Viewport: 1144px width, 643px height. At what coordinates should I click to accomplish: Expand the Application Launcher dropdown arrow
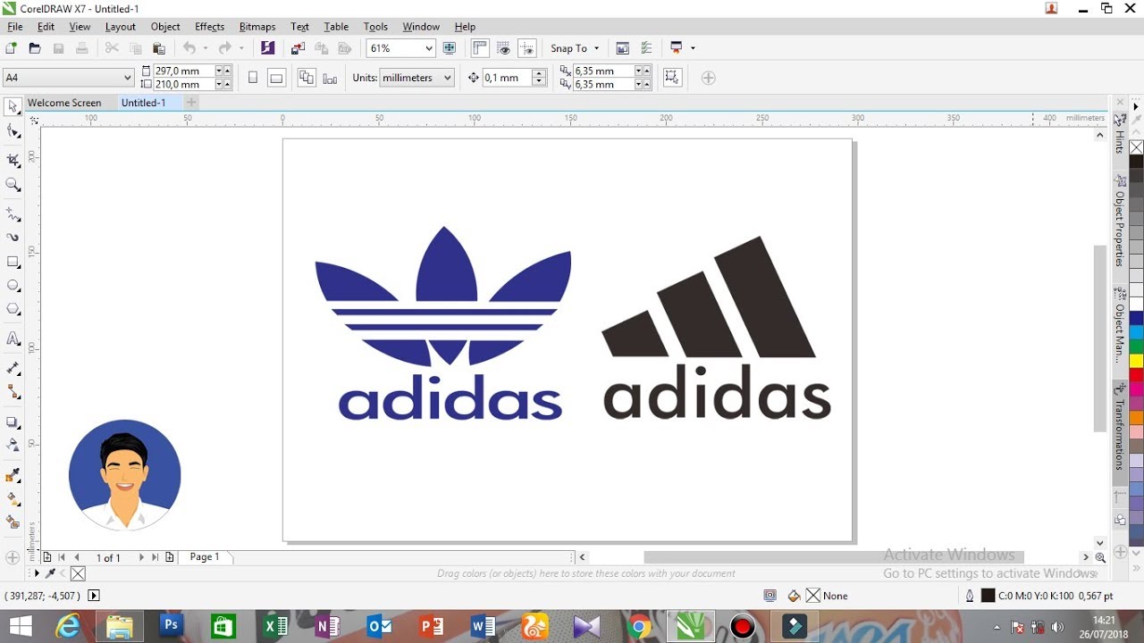pos(693,48)
